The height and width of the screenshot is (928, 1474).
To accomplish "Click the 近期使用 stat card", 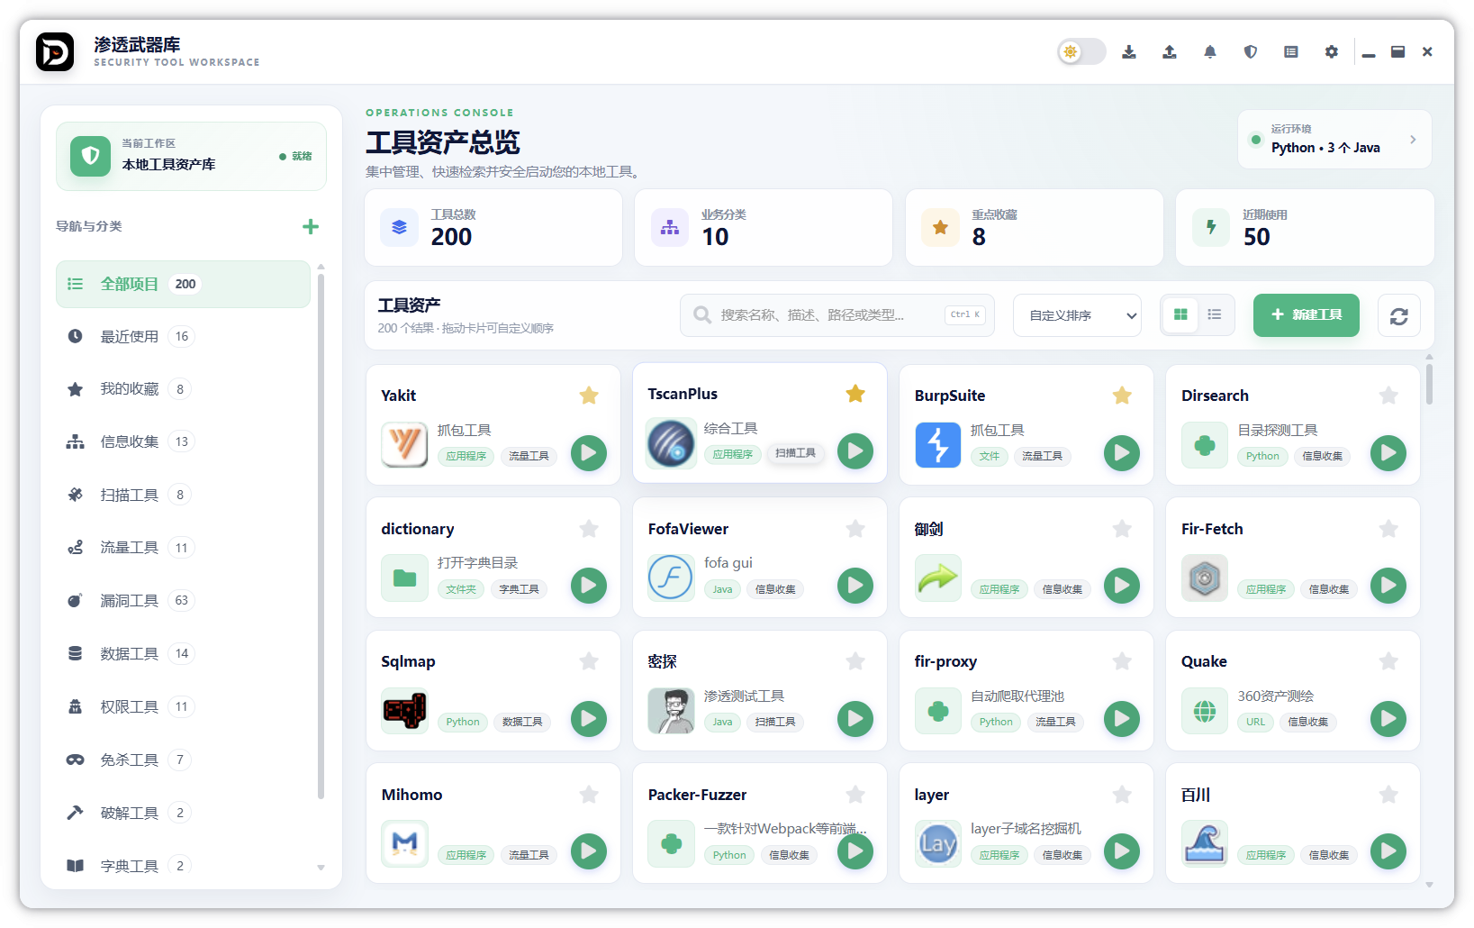I will click(x=1305, y=227).
